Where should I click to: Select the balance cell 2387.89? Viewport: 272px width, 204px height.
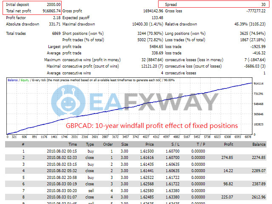pos(259,184)
